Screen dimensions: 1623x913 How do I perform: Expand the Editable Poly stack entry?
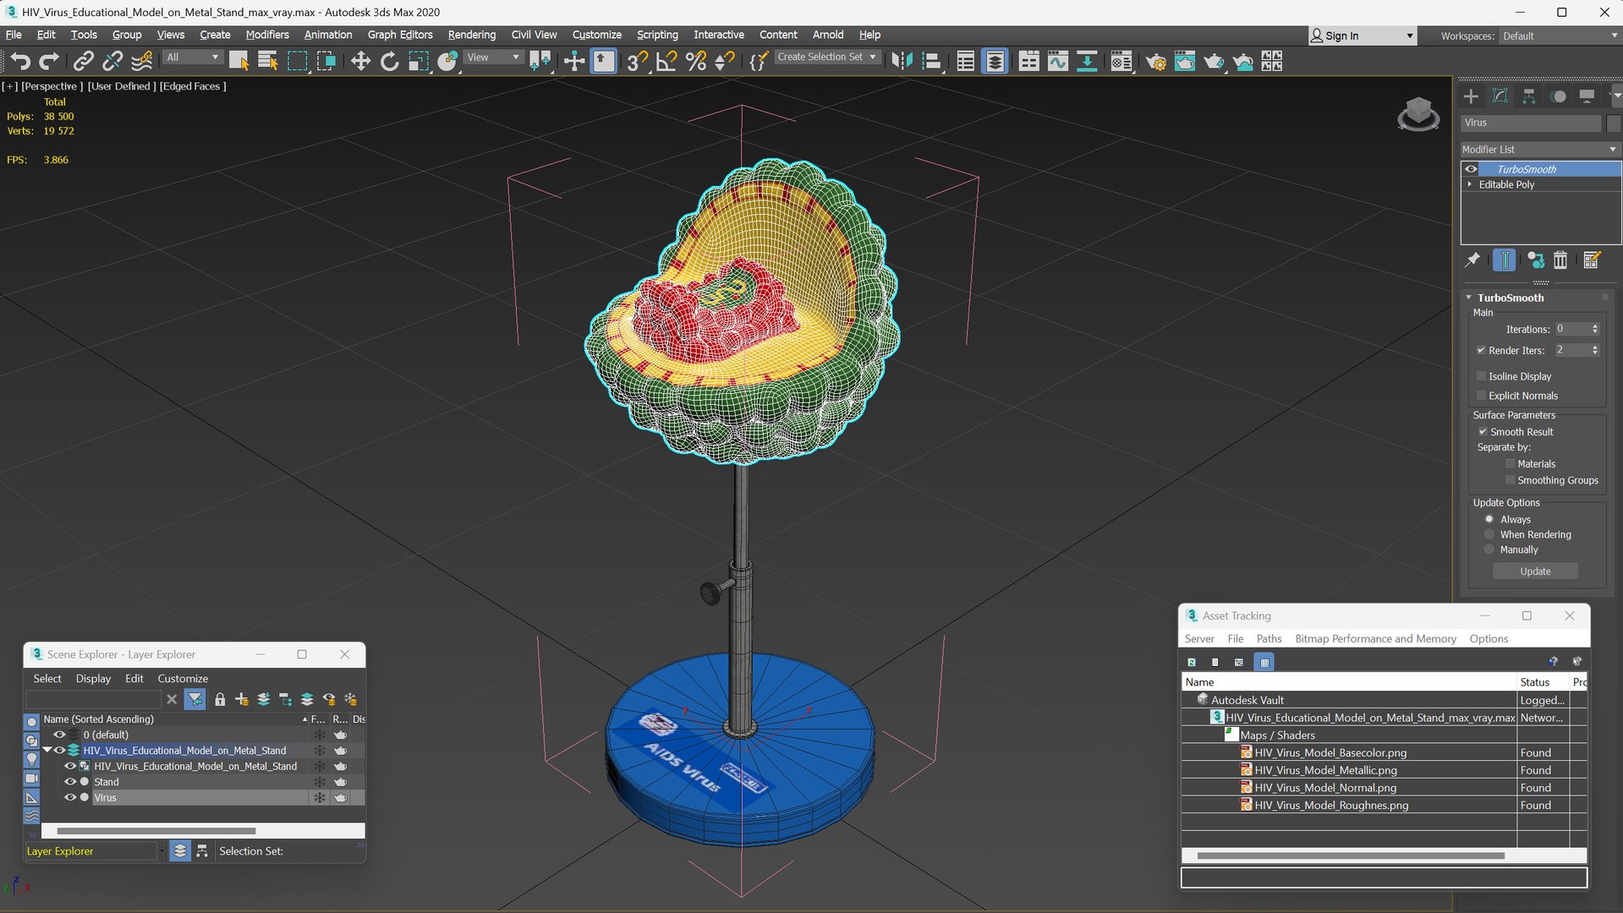pos(1470,184)
